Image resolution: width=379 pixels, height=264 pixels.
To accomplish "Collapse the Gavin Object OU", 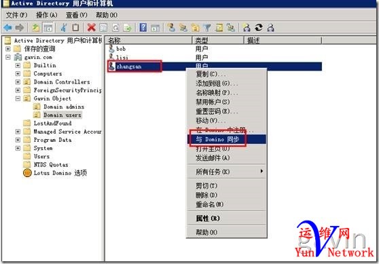I will tap(18, 98).
